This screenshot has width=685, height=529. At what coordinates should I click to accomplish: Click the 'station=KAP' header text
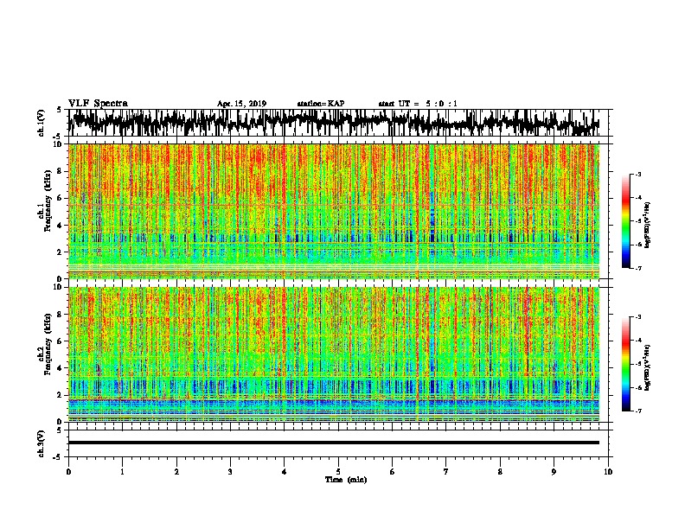[321, 104]
